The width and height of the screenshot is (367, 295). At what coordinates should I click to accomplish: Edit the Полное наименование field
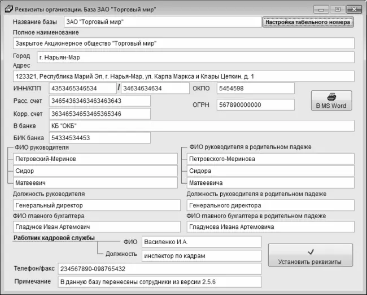tap(183, 44)
